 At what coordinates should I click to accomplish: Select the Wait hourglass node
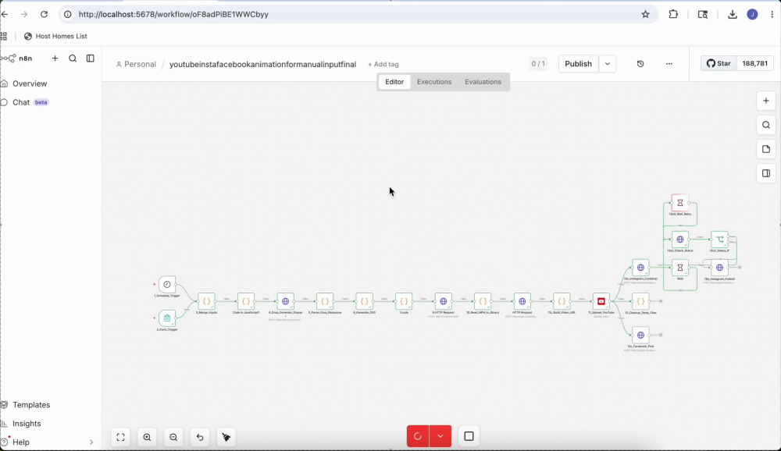[x=680, y=268]
